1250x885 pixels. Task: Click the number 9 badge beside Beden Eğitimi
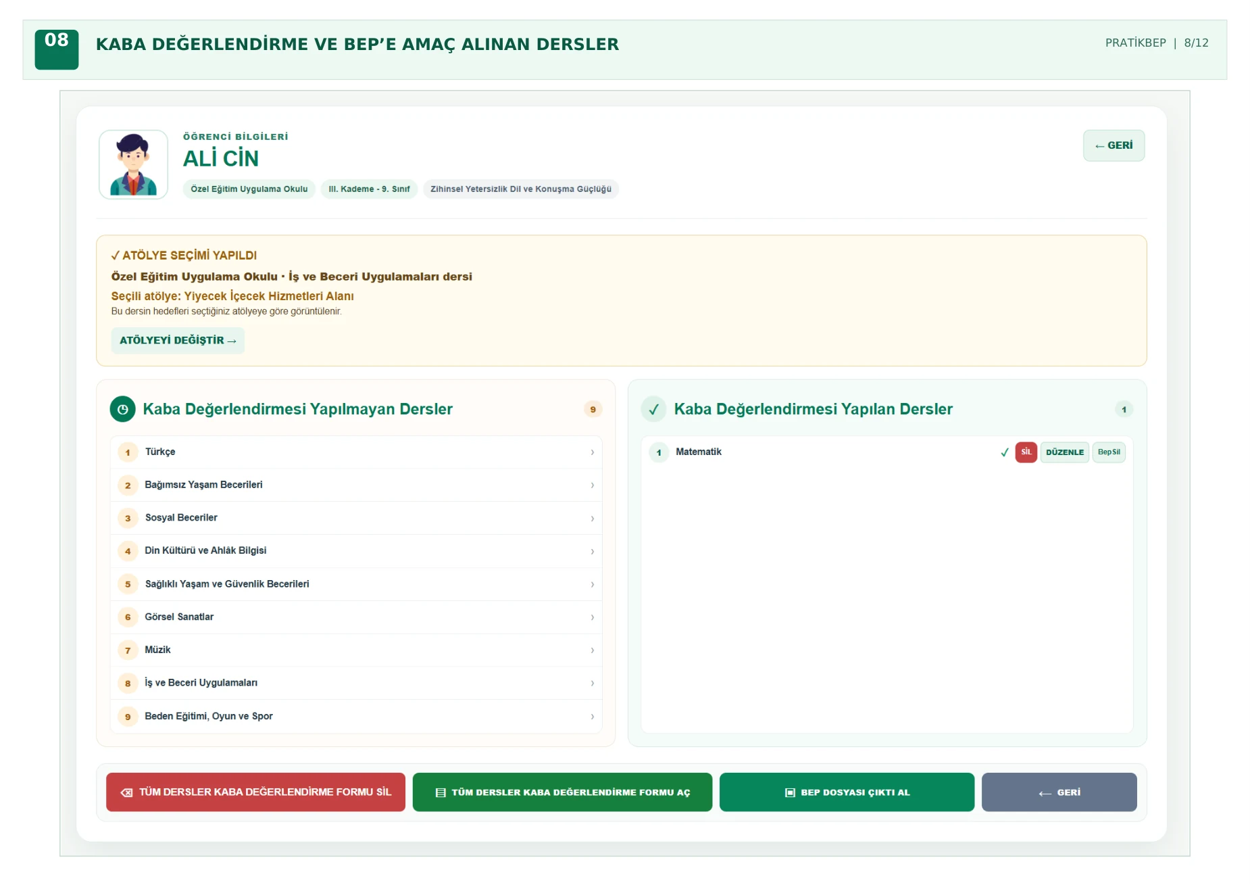(x=128, y=717)
